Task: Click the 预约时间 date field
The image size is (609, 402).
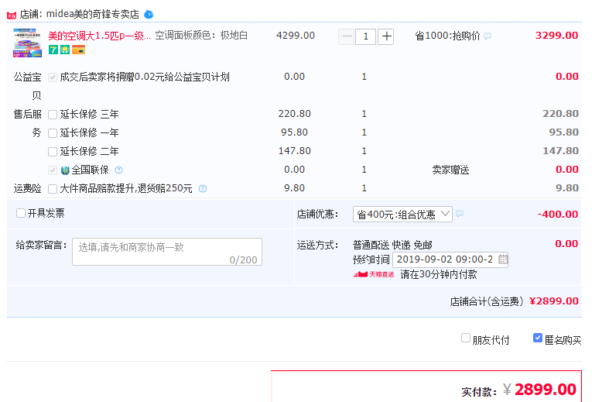Action: point(450,259)
